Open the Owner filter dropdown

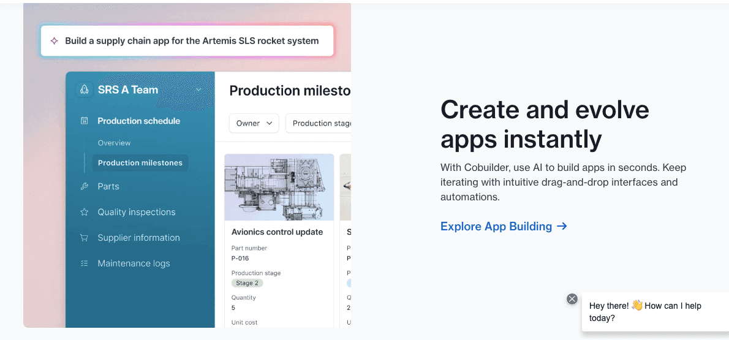pos(254,123)
